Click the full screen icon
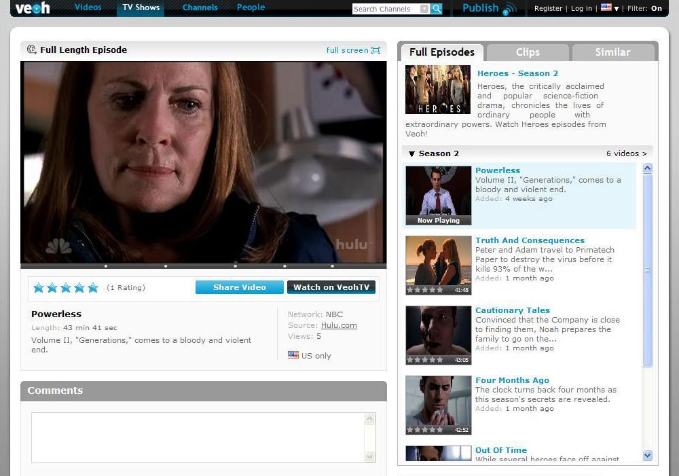 click(x=376, y=50)
